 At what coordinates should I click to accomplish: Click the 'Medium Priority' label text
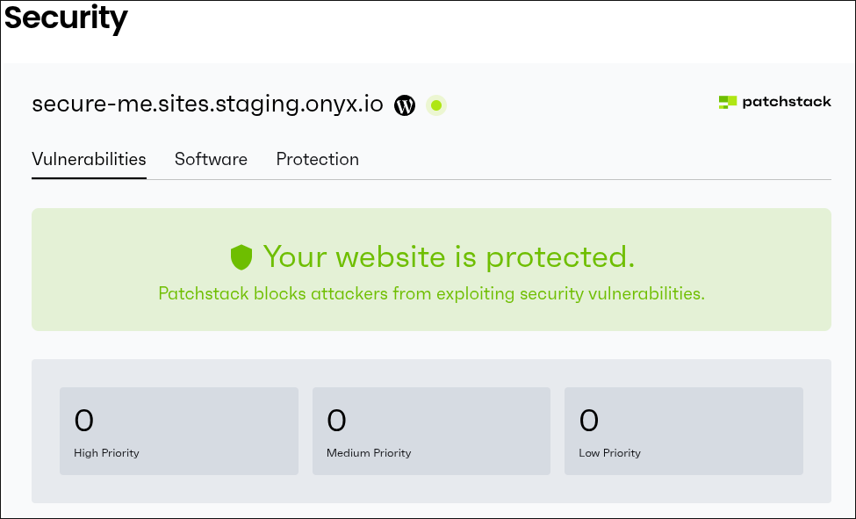[x=369, y=453]
